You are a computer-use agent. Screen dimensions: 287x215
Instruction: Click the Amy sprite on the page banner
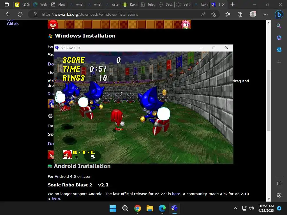point(186,24)
